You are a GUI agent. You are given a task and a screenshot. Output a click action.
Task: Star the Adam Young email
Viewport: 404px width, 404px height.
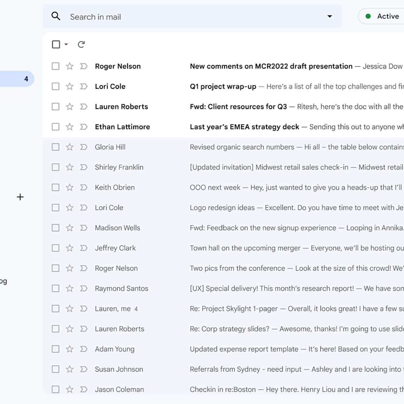70,349
